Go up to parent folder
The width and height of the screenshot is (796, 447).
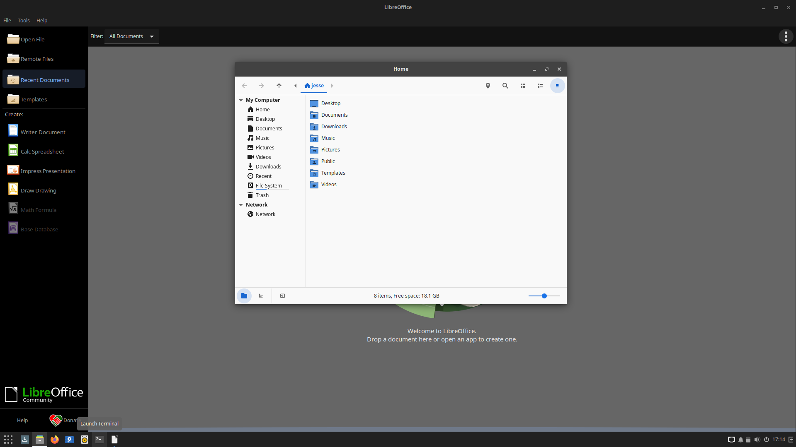(x=279, y=86)
